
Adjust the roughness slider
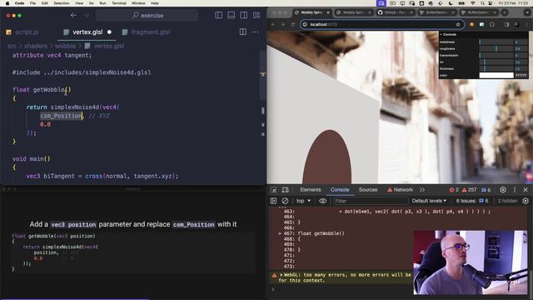[496, 48]
